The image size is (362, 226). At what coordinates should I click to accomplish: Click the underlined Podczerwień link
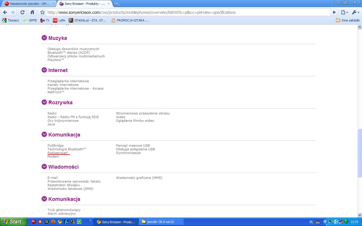(57, 153)
